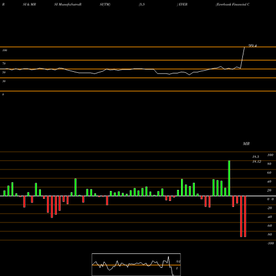Click the '20' MR axis label

click(x=269, y=190)
